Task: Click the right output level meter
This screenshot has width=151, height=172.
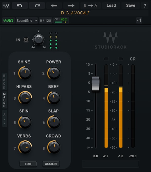Action: tap(121, 106)
